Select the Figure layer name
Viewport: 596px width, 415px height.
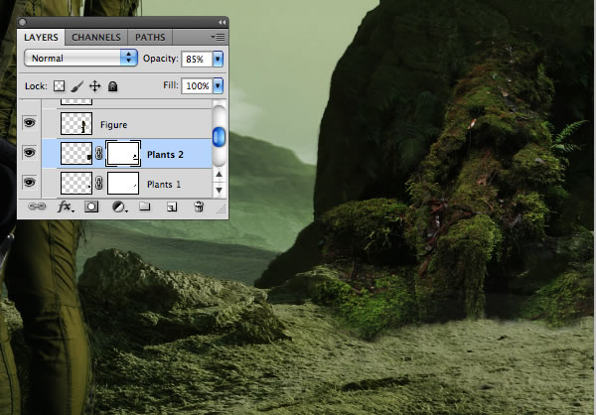point(113,125)
